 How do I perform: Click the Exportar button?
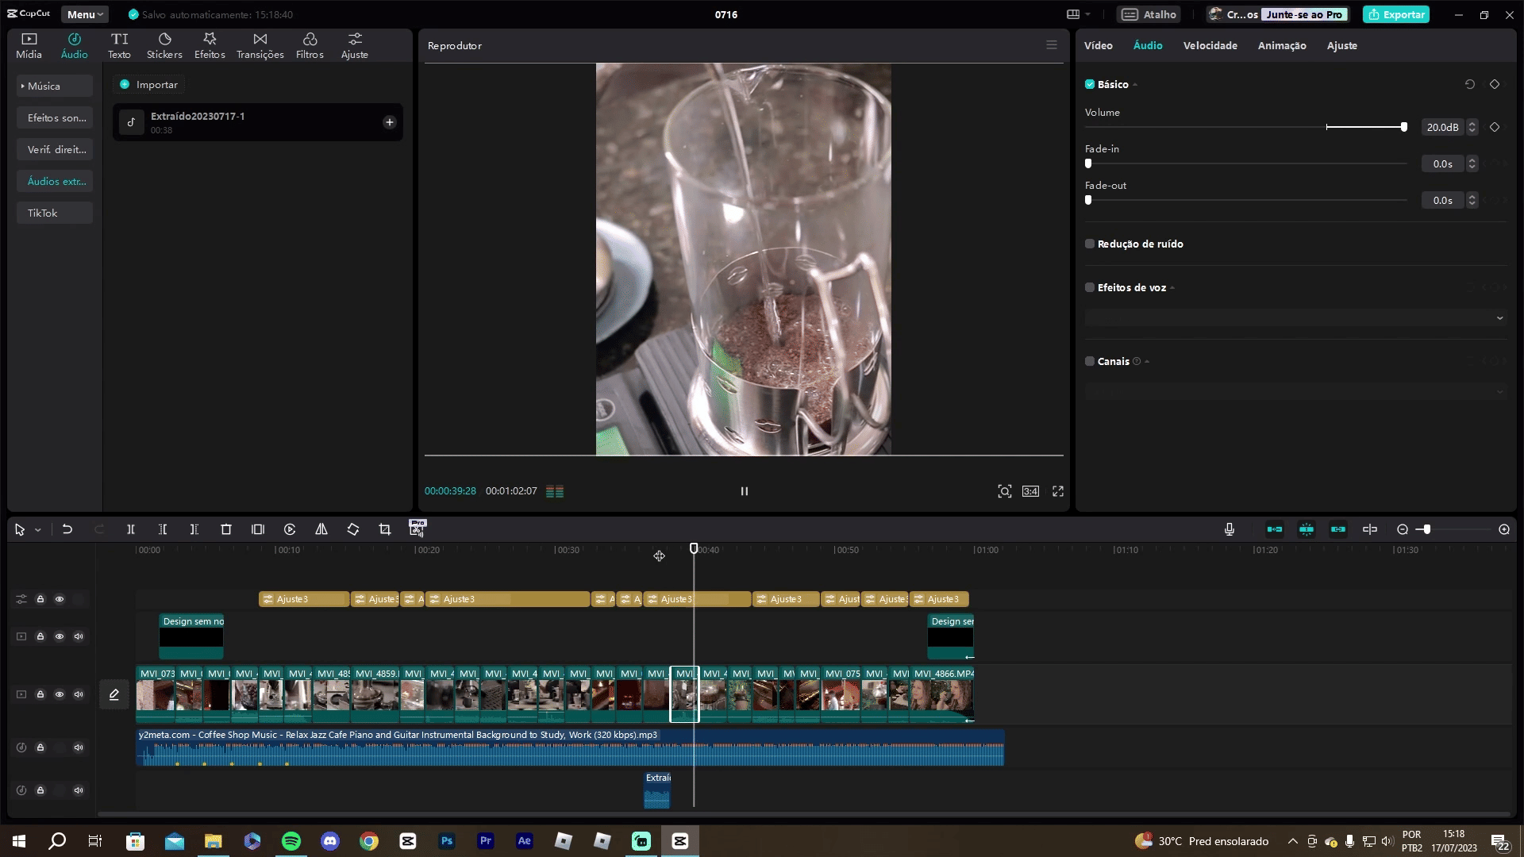click(1395, 14)
